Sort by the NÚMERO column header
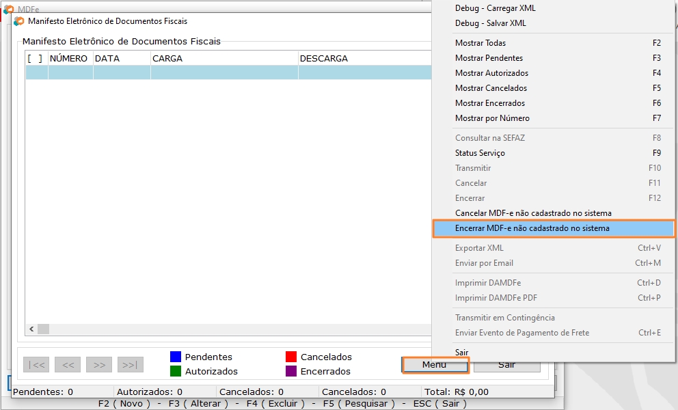The image size is (678, 410). [x=69, y=59]
